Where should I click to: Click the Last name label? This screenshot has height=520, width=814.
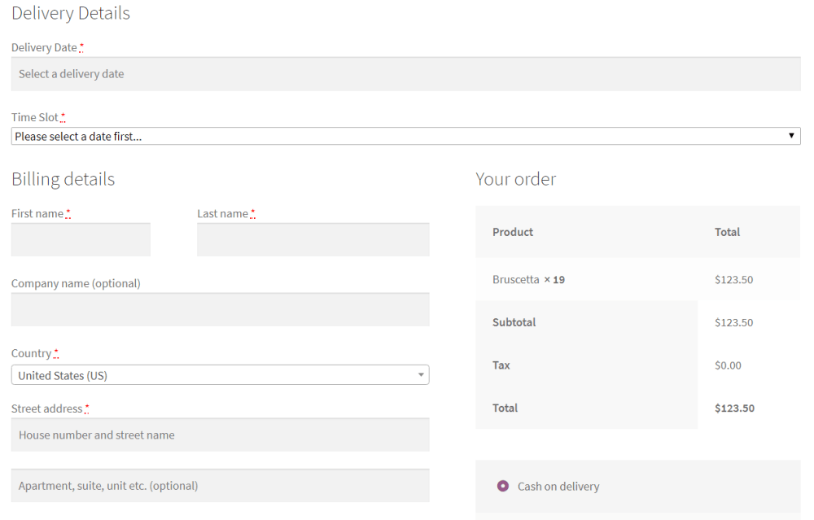[222, 214]
